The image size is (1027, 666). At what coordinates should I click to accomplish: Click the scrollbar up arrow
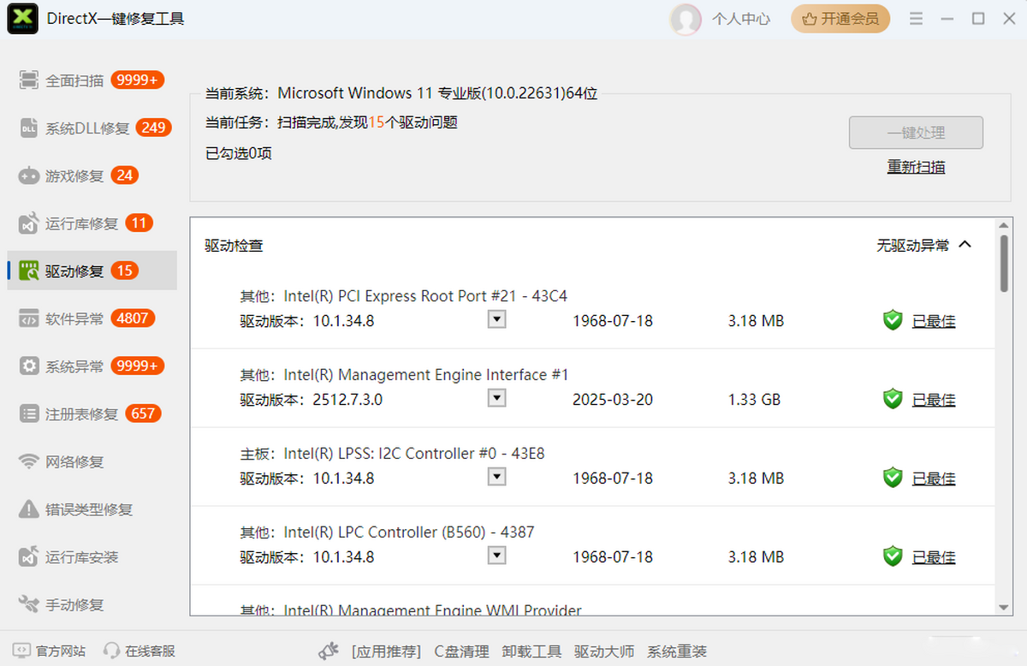pos(1004,225)
